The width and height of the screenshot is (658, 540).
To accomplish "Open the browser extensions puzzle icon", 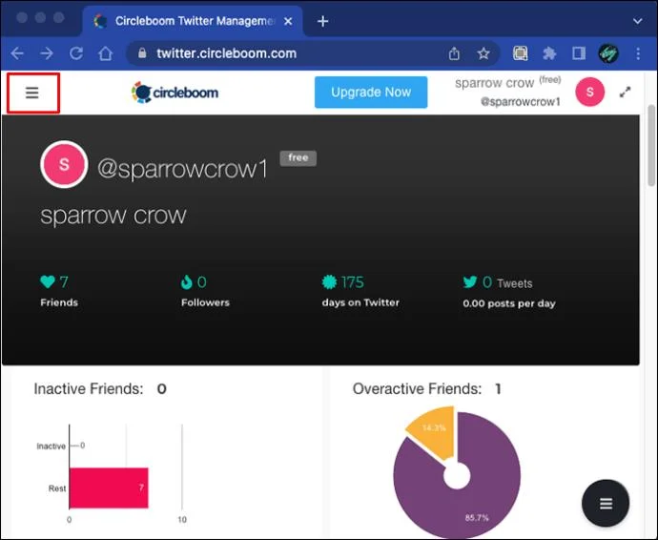I will click(549, 53).
